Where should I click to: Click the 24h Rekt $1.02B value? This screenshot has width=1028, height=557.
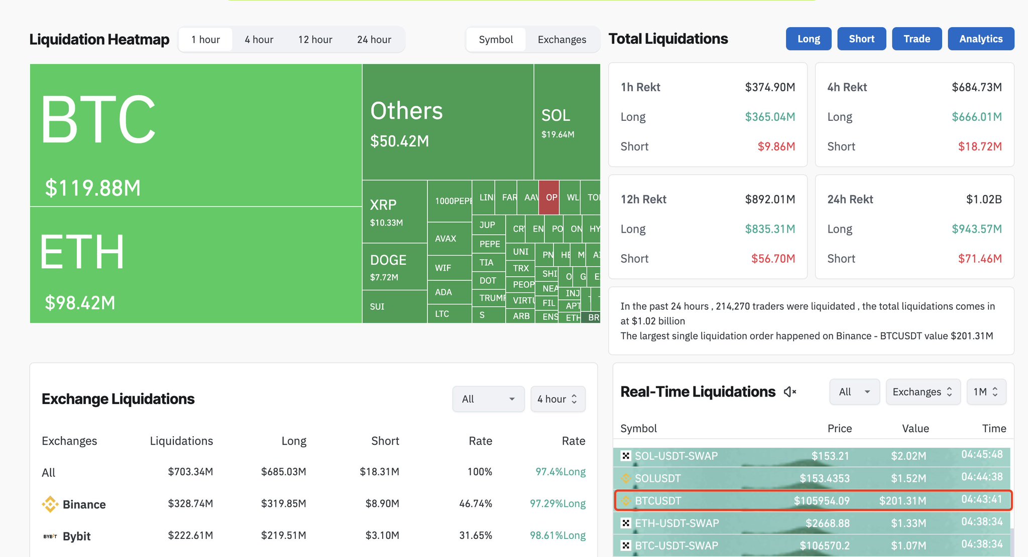(x=984, y=200)
